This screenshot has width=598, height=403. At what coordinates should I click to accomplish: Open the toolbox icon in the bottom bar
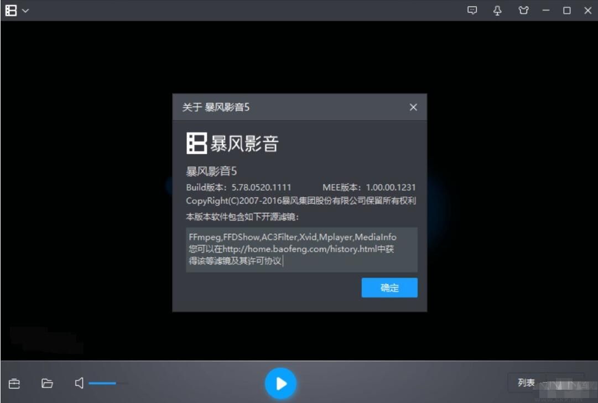click(x=14, y=383)
